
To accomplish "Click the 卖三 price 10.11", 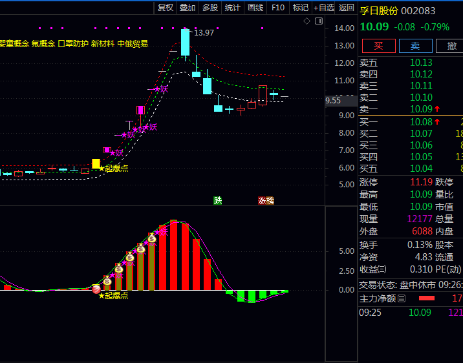I will (421, 86).
